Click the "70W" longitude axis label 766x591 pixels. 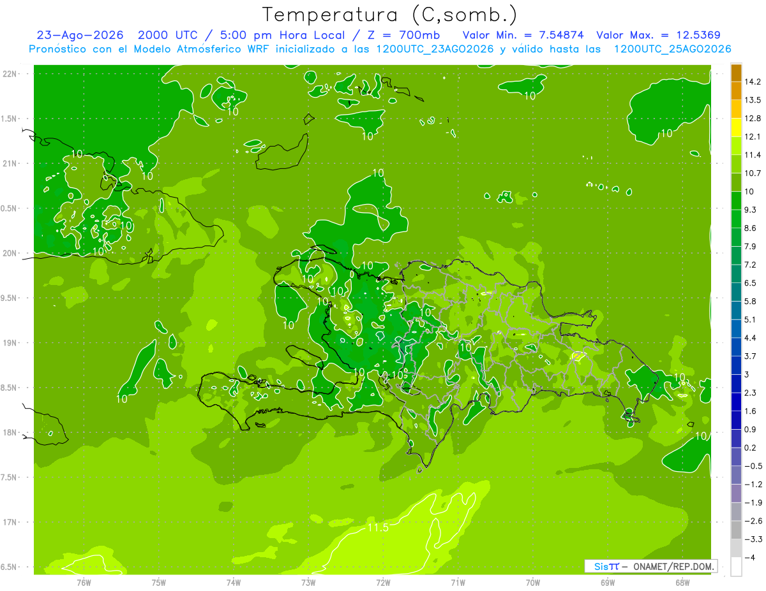click(533, 583)
